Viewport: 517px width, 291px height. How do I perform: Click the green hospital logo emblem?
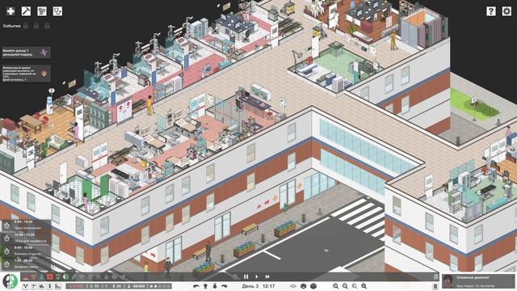11,281
